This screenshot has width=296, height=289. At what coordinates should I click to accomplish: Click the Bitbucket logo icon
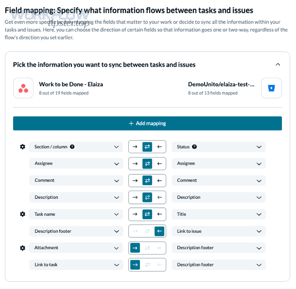coord(271,88)
